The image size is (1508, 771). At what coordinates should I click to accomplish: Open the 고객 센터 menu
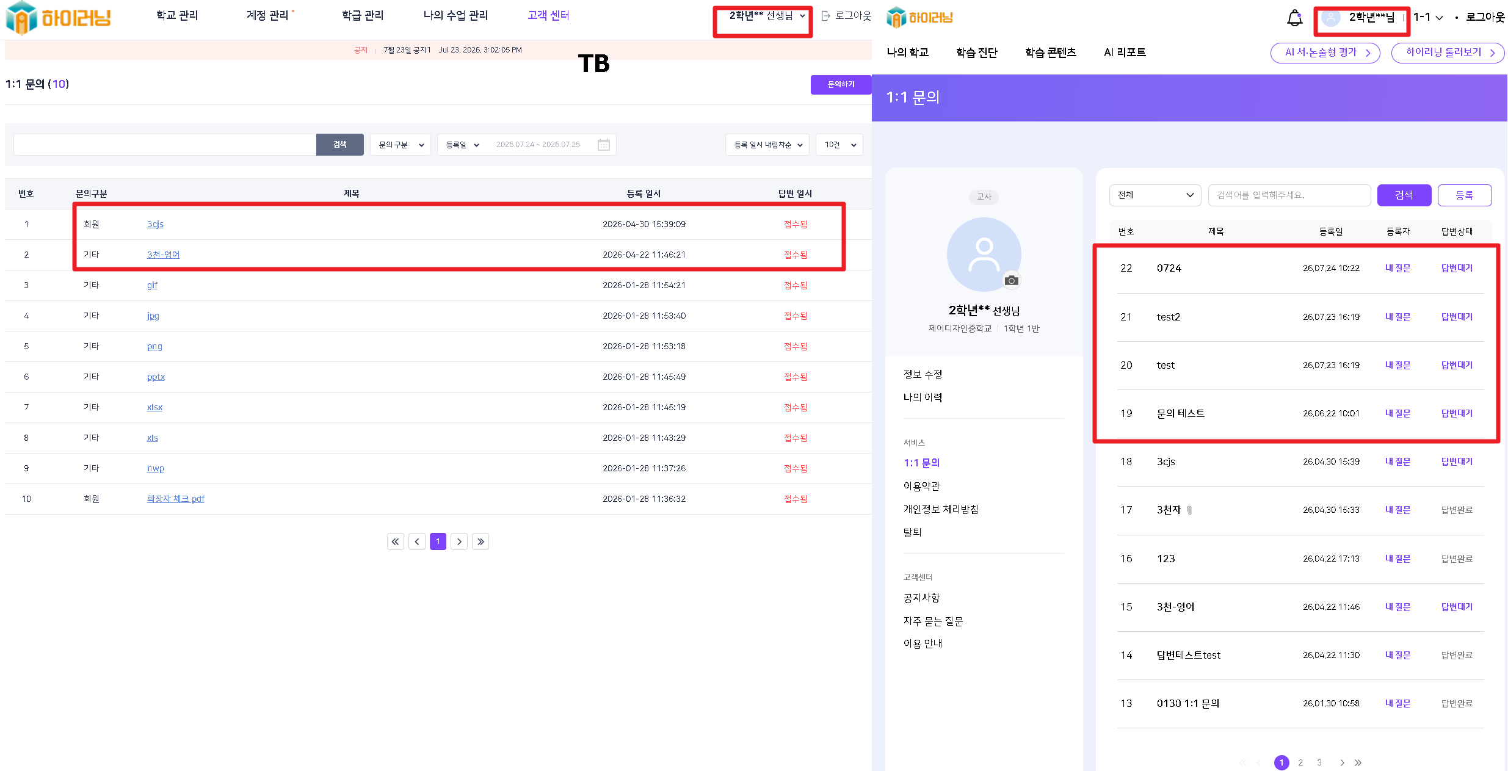click(548, 15)
